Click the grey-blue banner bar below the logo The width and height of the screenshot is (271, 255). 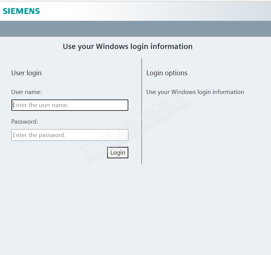135,29
